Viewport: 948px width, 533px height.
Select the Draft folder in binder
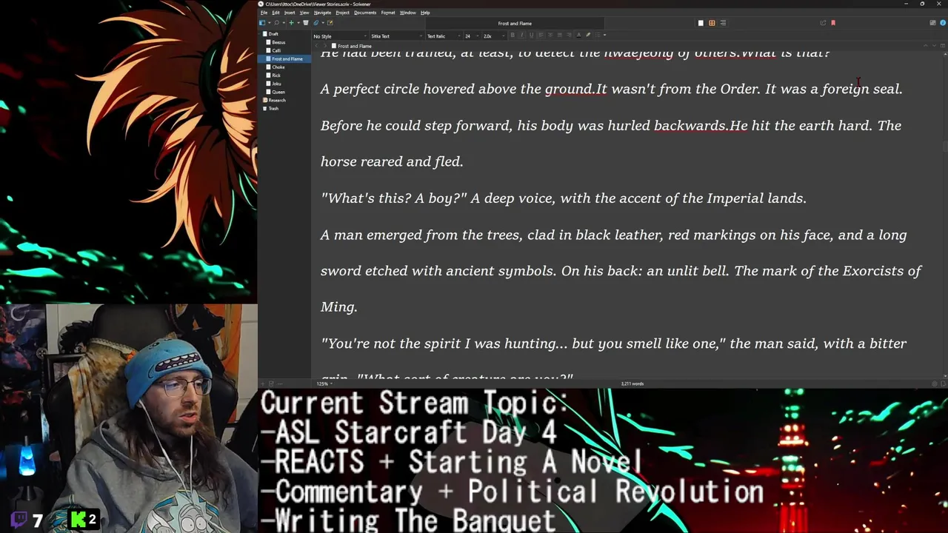click(x=273, y=34)
